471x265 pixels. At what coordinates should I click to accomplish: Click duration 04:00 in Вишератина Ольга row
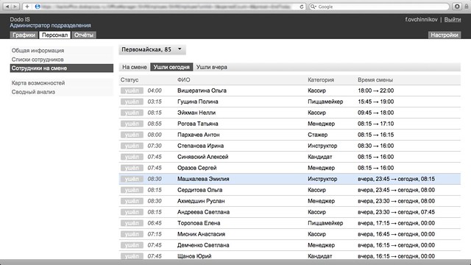tap(155, 91)
